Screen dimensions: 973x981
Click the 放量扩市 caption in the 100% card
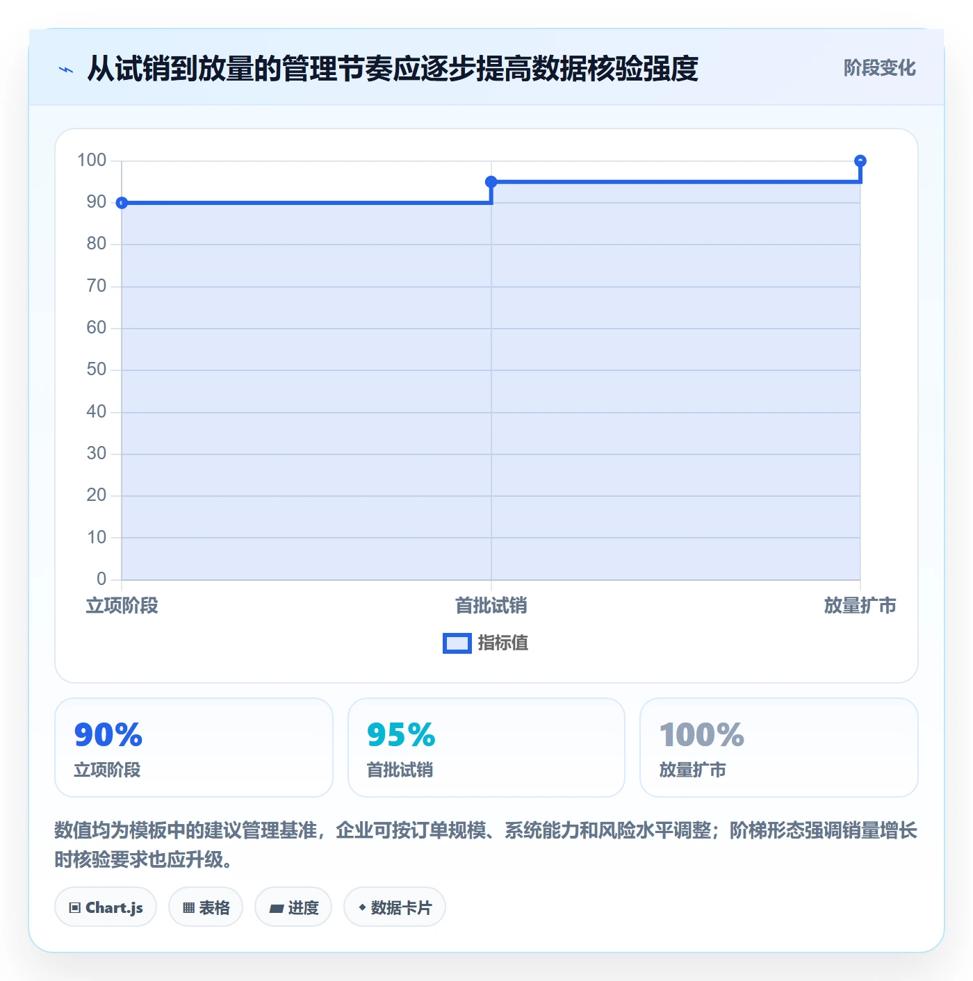pyautogui.click(x=693, y=770)
